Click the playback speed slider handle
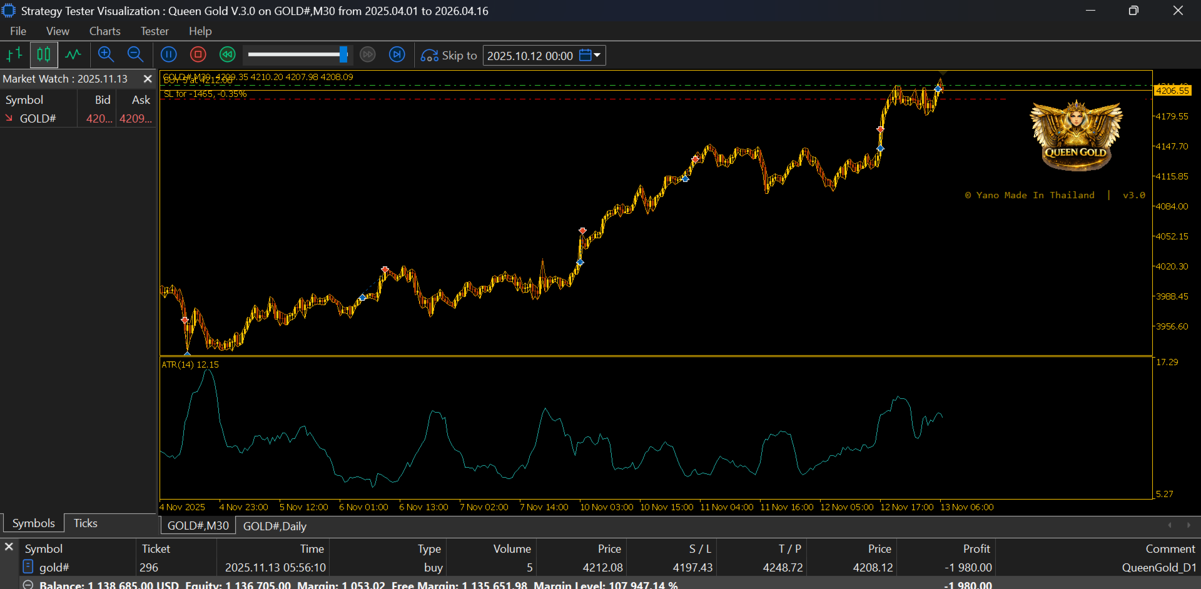 (343, 55)
